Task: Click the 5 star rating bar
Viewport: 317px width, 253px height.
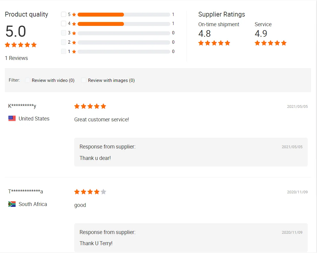Action: (x=124, y=15)
